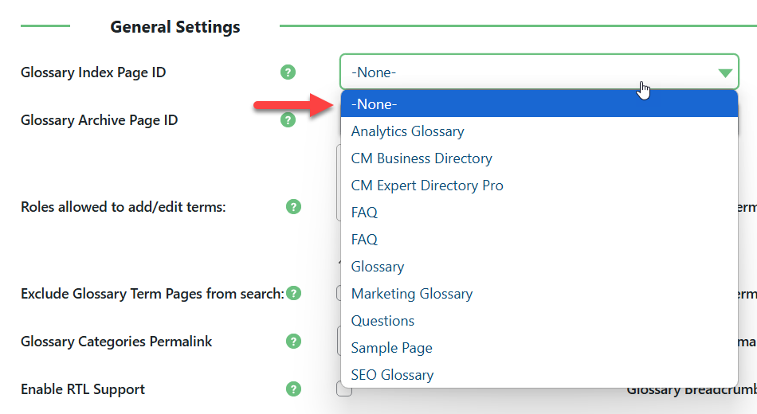Show help tooltip for Enable RTL Support
This screenshot has height=414, width=757.
pyautogui.click(x=293, y=389)
